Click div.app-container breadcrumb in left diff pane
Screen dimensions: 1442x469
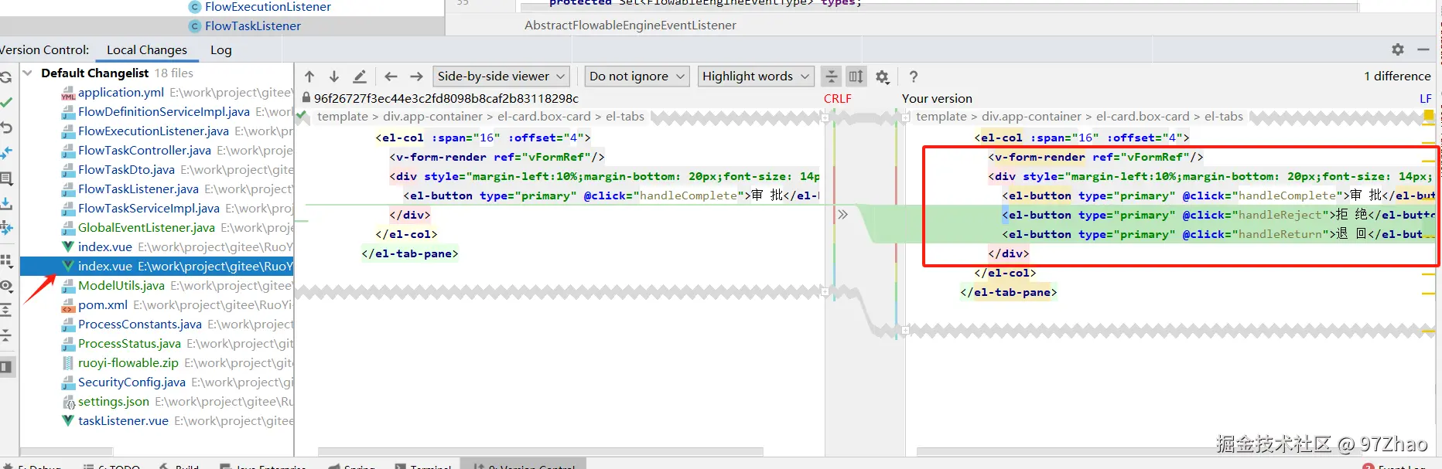click(x=432, y=116)
